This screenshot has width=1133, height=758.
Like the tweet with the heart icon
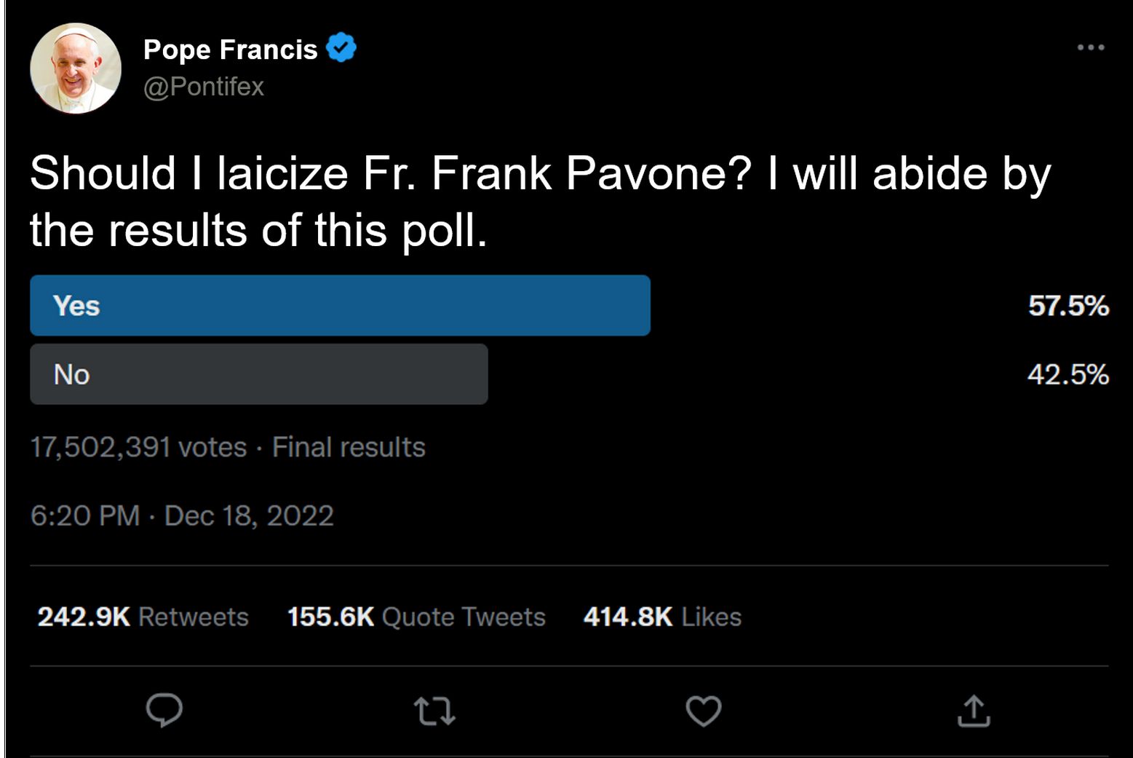(704, 711)
